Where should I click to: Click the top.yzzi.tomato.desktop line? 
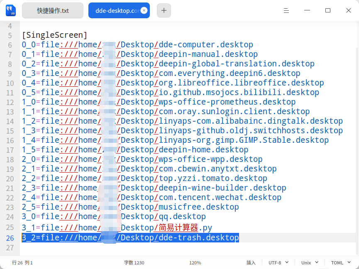tap(144, 179)
